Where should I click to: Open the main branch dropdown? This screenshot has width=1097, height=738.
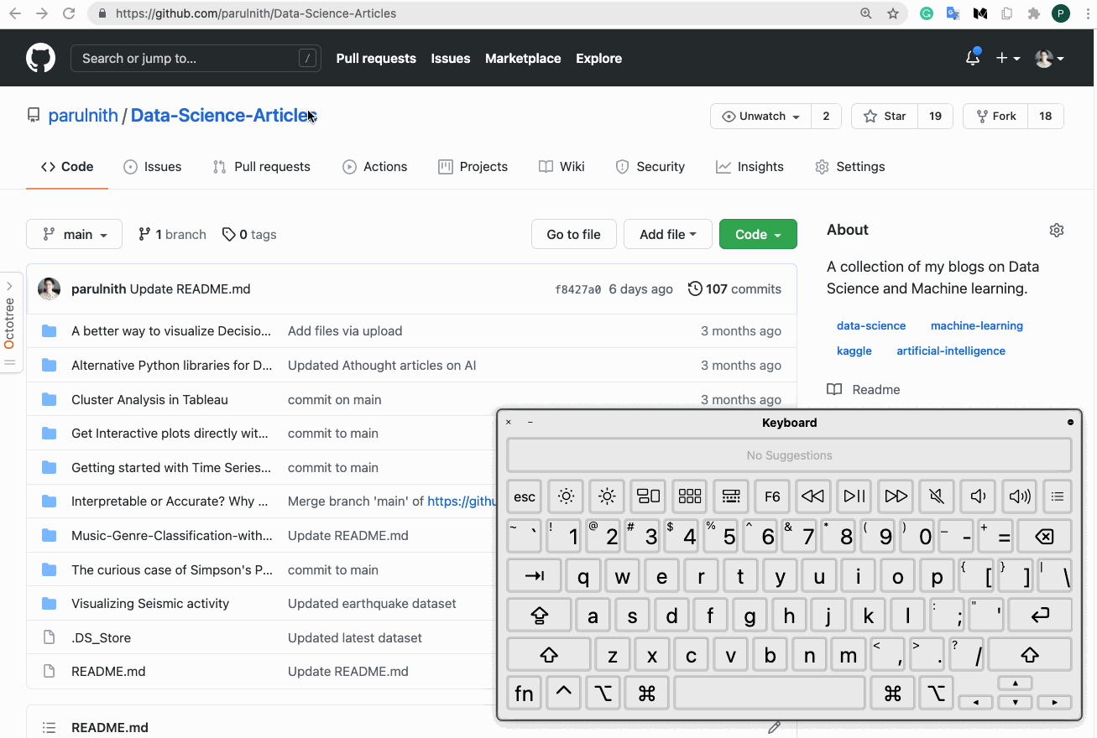(x=74, y=235)
